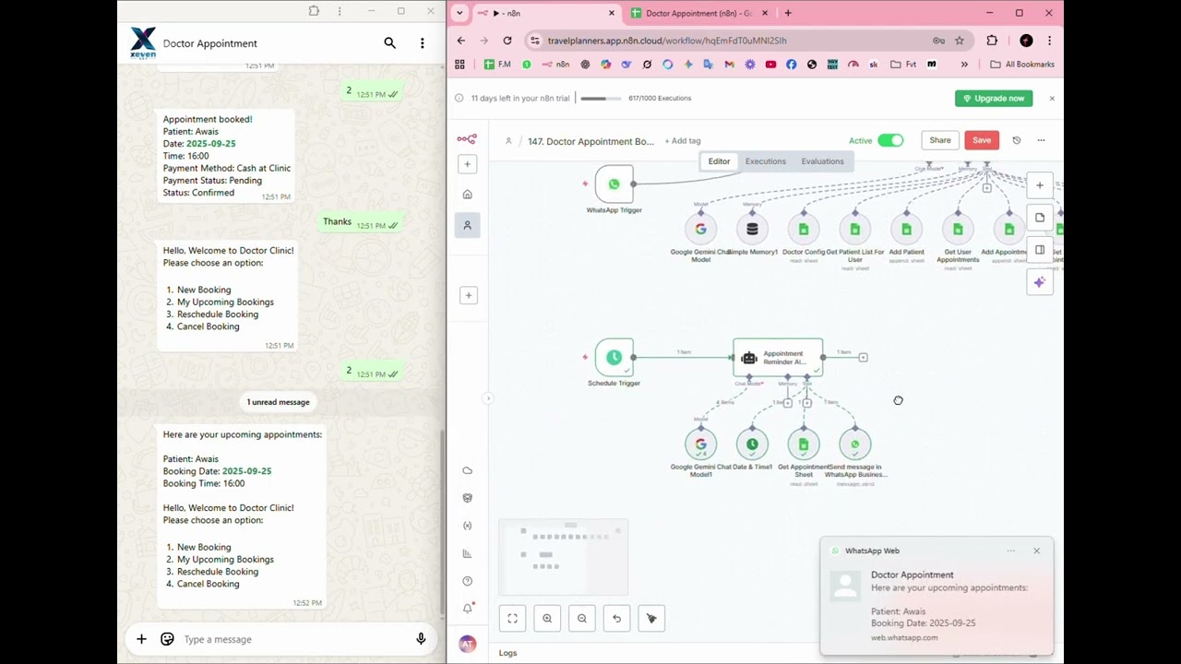Dismiss the n8n trial banner
1181x664 pixels.
[x=1051, y=99]
